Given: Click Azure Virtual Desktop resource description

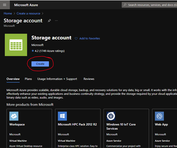Looking at the screenshot, I should click(x=26, y=146).
